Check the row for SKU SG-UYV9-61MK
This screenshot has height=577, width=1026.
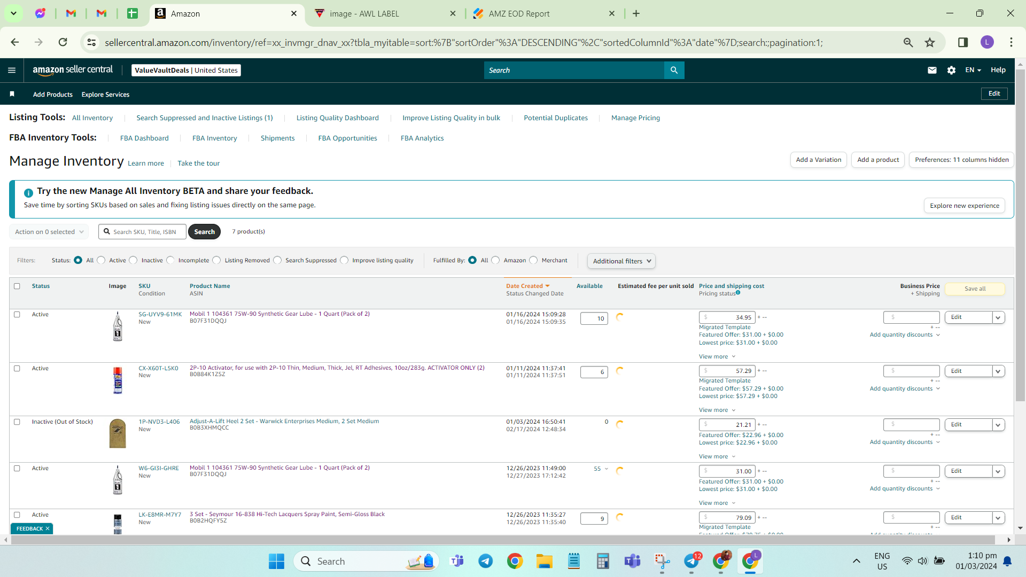pyautogui.click(x=17, y=315)
